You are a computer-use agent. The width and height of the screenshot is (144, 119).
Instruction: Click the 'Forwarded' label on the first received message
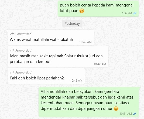(x=23, y=34)
